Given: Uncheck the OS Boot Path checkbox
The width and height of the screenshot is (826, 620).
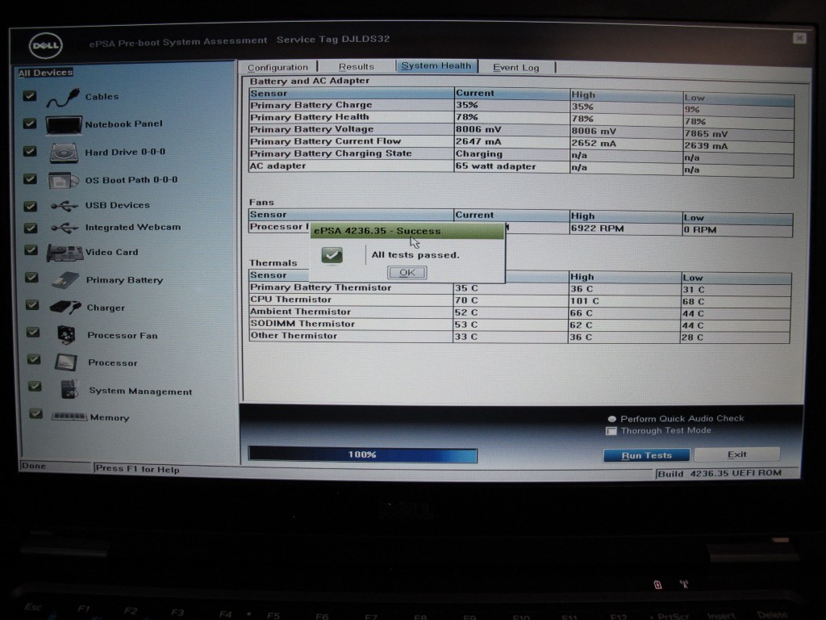Looking at the screenshot, I should tap(31, 178).
